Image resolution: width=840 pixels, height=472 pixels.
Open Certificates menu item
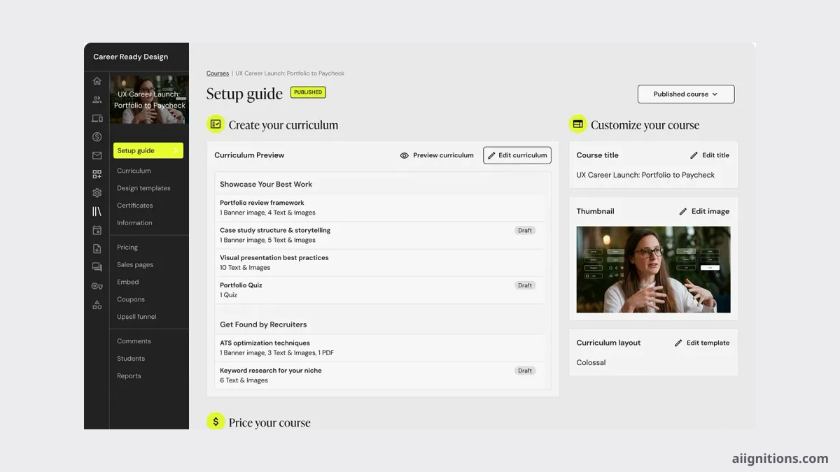[135, 206]
